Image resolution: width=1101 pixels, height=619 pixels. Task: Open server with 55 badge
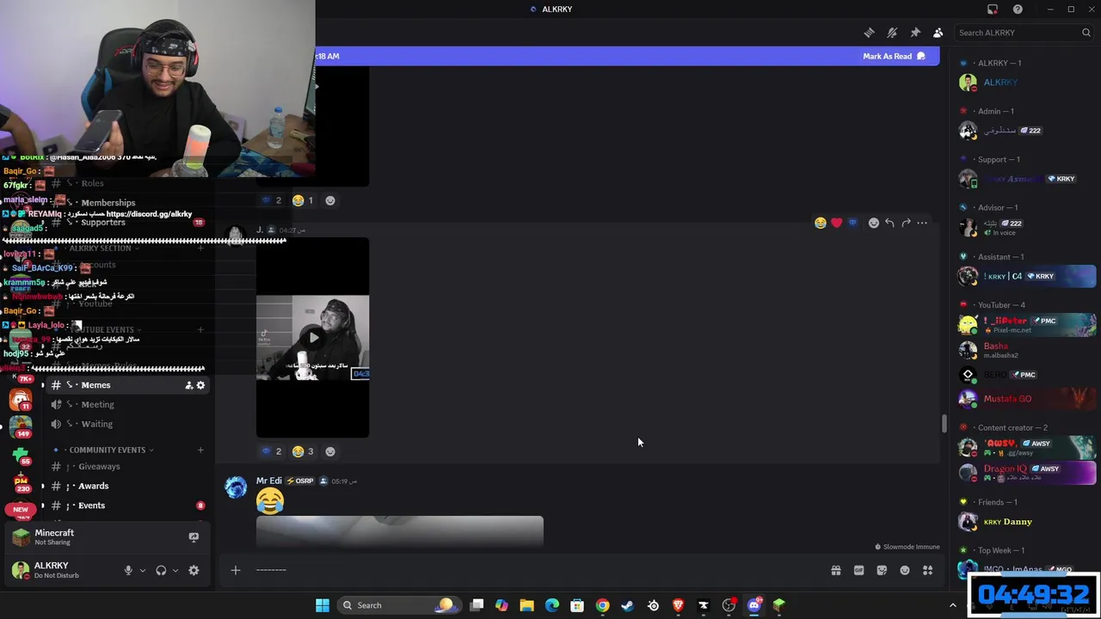coord(21,454)
